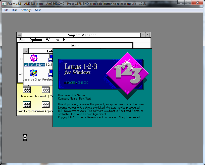
Task: Click the Username File Server text
Action: (x=72, y=95)
